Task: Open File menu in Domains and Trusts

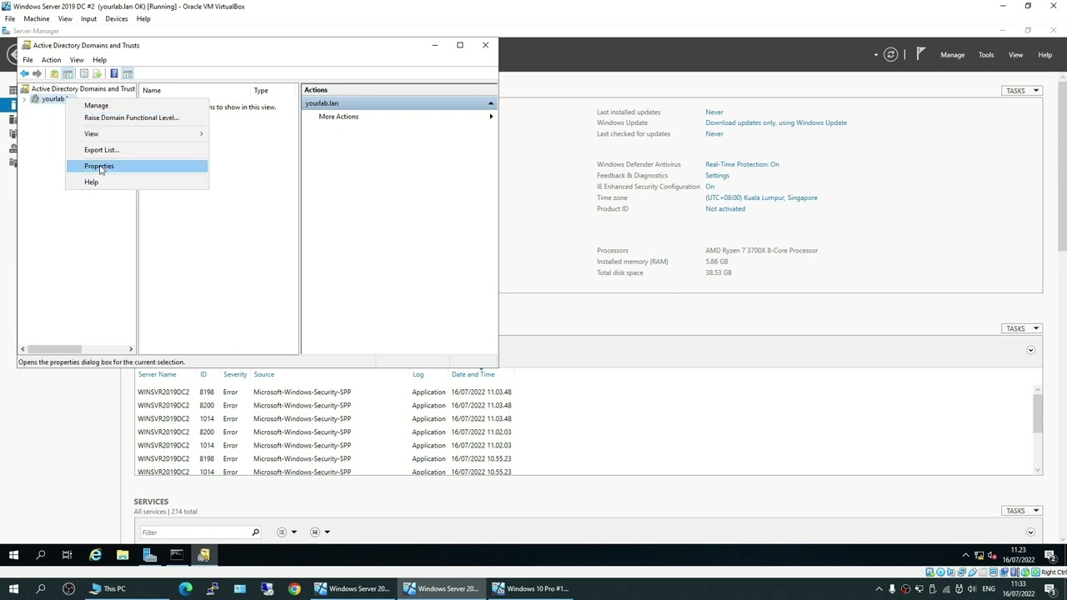Action: [x=28, y=60]
